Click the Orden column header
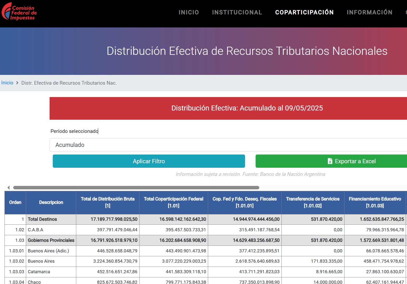 [15, 202]
